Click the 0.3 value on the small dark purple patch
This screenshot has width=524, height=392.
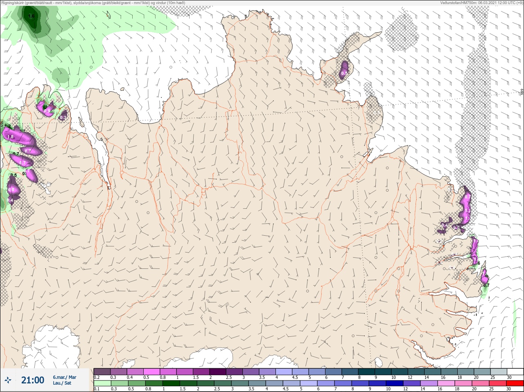(63, 117)
